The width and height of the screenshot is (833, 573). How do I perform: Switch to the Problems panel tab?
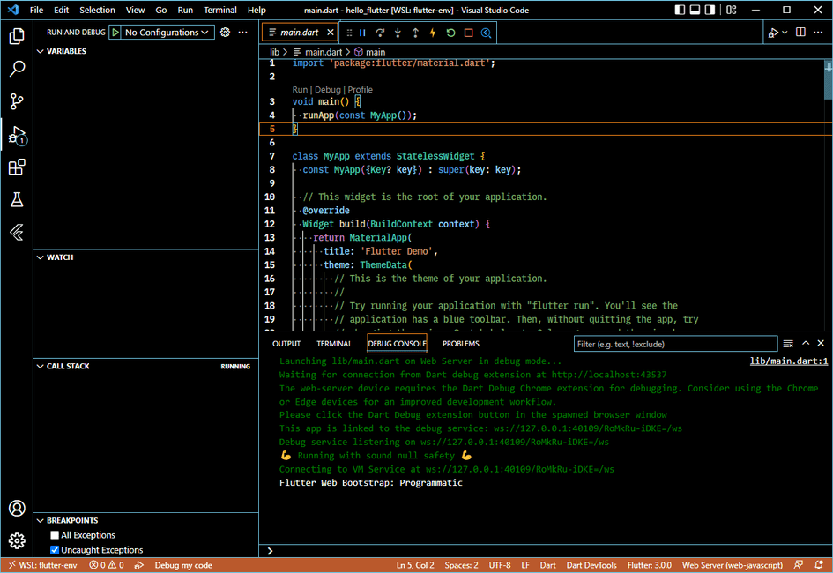pyautogui.click(x=460, y=344)
